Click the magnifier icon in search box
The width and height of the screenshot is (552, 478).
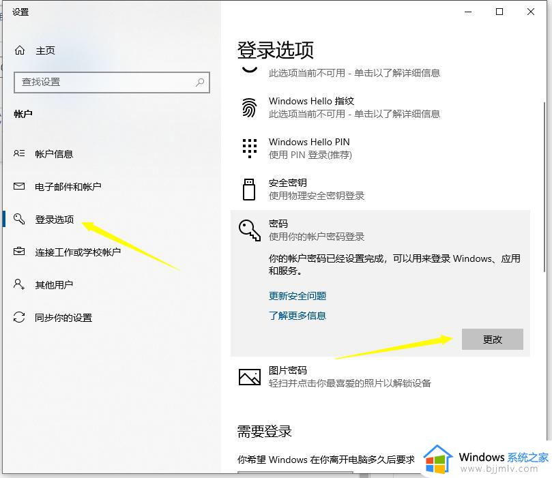pos(200,83)
